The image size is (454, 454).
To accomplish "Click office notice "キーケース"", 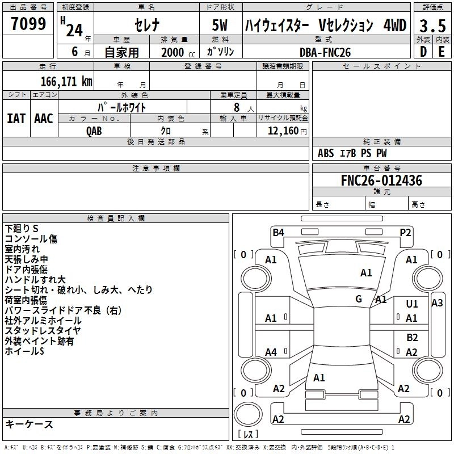I will click(29, 424).
